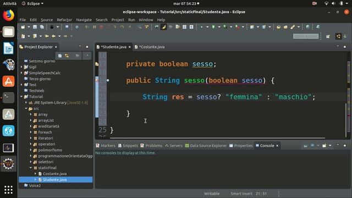Click Collapse All in Project Explorer

[x=60, y=56]
